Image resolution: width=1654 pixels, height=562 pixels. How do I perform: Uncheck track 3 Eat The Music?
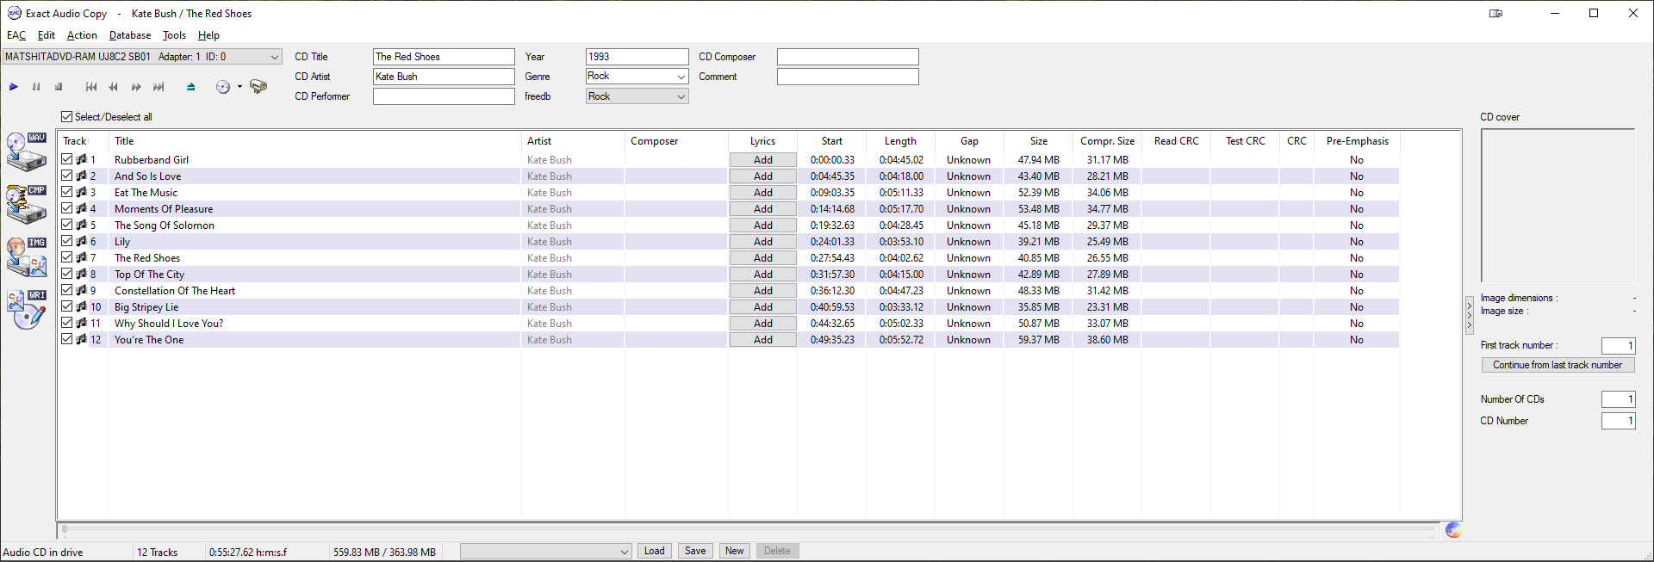click(x=67, y=192)
